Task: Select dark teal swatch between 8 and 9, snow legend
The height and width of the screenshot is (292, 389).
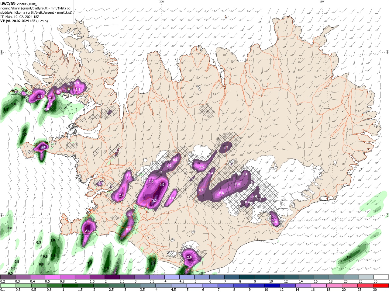Action: tap(246, 277)
